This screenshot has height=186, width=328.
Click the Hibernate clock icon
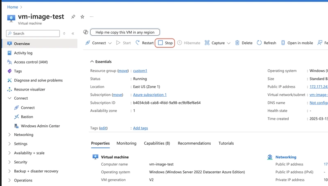point(180,43)
